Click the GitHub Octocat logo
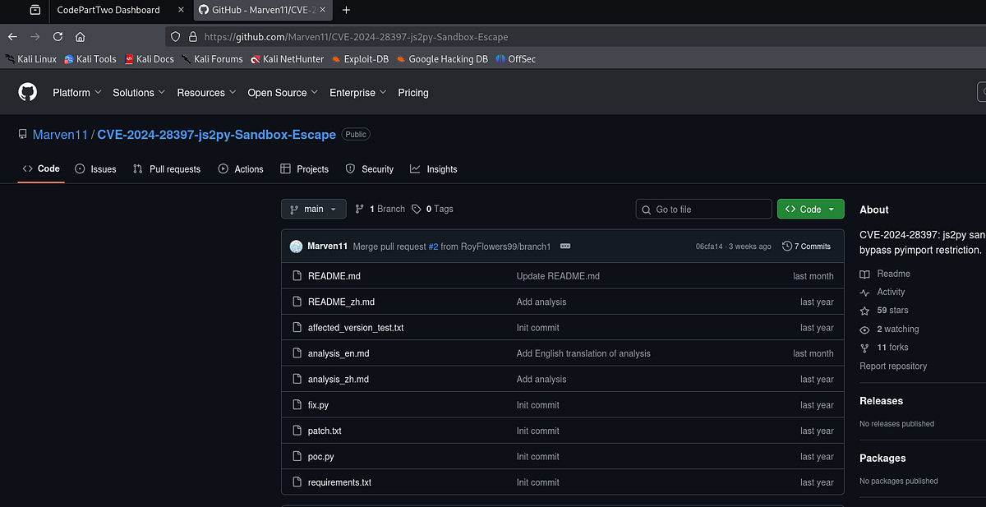This screenshot has width=986, height=507. 28,92
